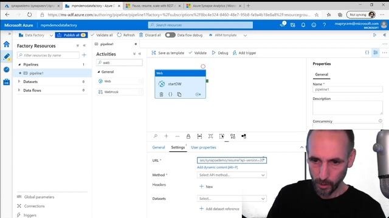Switch to User properties tab
The image size is (389, 218).
(x=204, y=147)
